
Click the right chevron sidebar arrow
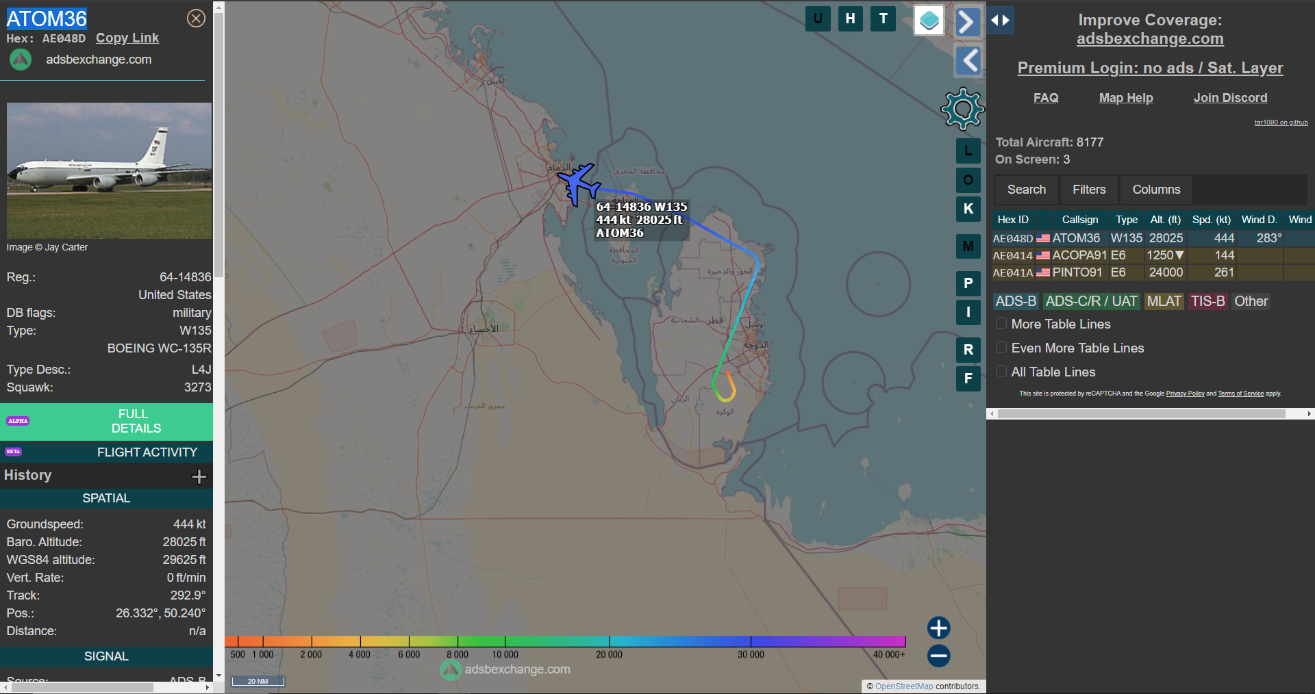(x=967, y=22)
